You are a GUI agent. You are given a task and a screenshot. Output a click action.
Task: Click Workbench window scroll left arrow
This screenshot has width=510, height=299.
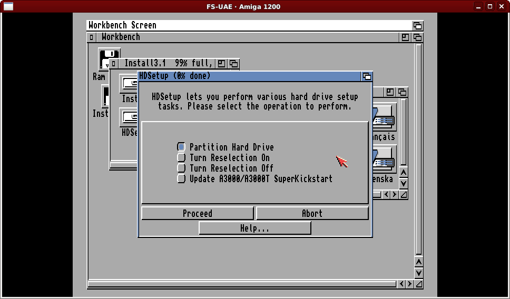(401, 284)
